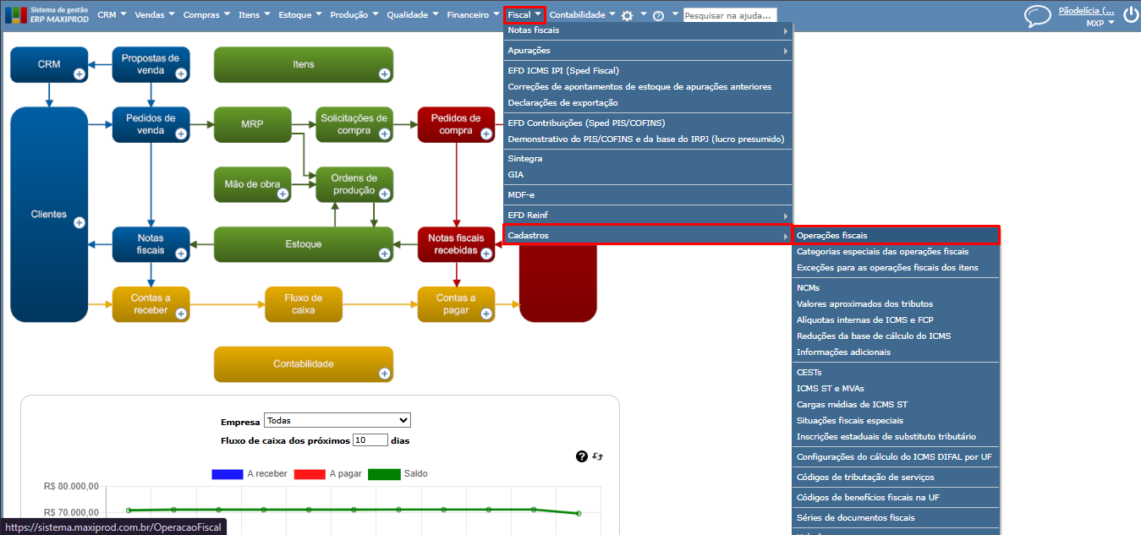The image size is (1141, 535).
Task: Click the plus icon on Estoque block
Action: pyautogui.click(x=384, y=254)
